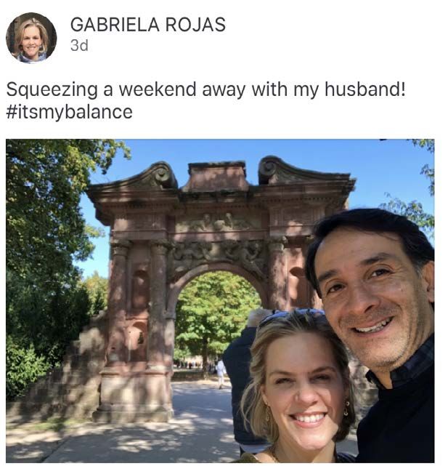Click the word husband in the caption
This screenshot has width=448, height=474.
tap(364, 89)
